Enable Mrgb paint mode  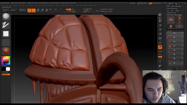coord(51,9)
